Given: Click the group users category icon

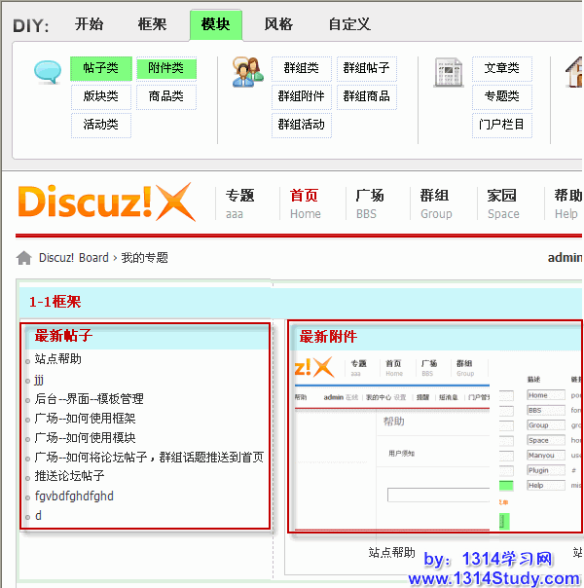Looking at the screenshot, I should tap(247, 71).
